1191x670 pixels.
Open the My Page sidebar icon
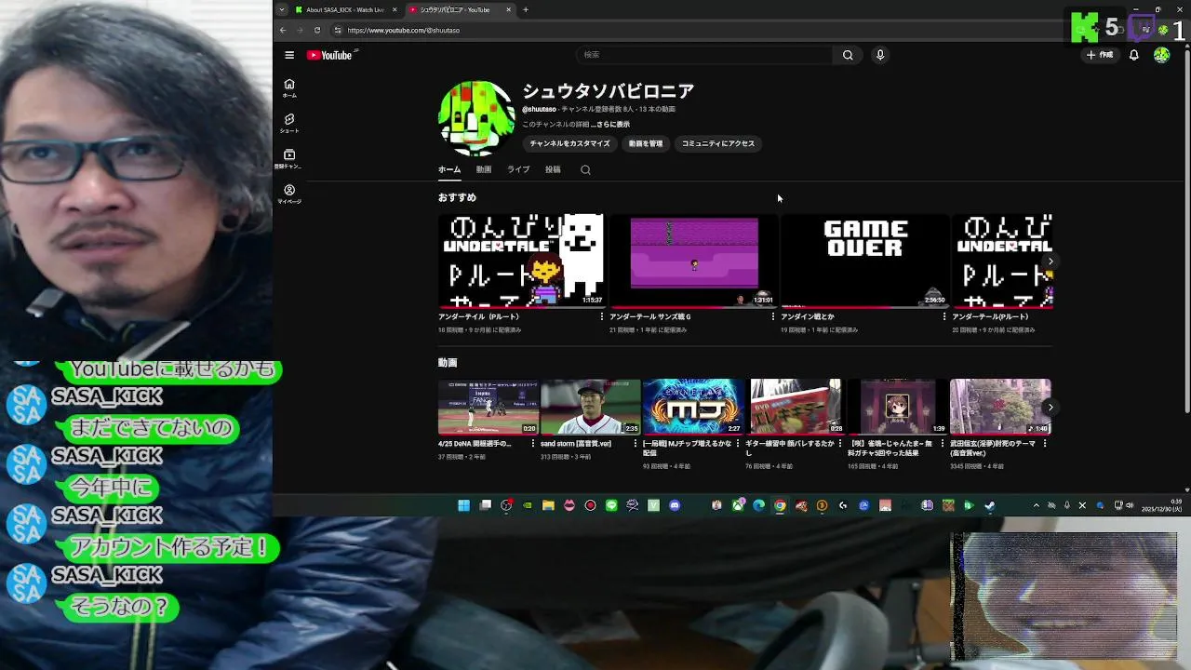coord(289,194)
